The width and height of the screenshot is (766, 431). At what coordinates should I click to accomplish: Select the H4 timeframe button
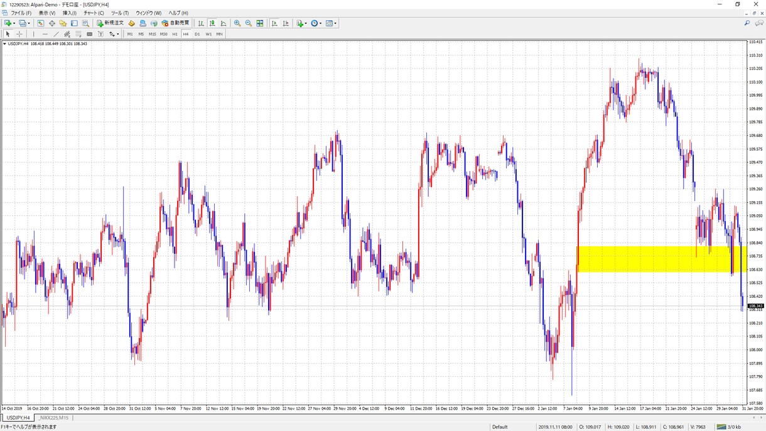coord(186,34)
